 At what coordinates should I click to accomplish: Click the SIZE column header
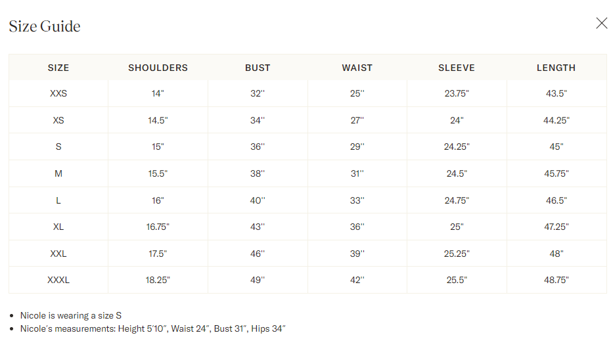click(58, 68)
